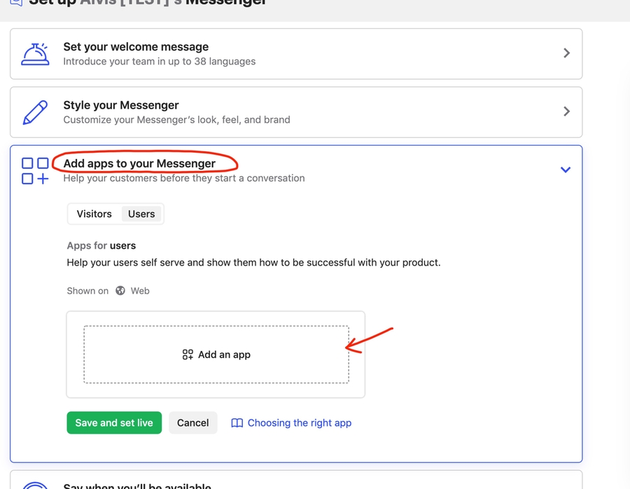Click the book icon beside Choosing the right app
This screenshot has height=489, width=630.
pos(237,423)
